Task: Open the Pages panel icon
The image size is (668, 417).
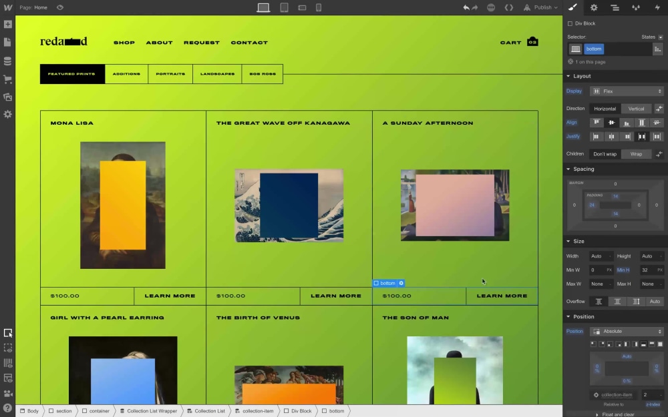Action: point(7,42)
